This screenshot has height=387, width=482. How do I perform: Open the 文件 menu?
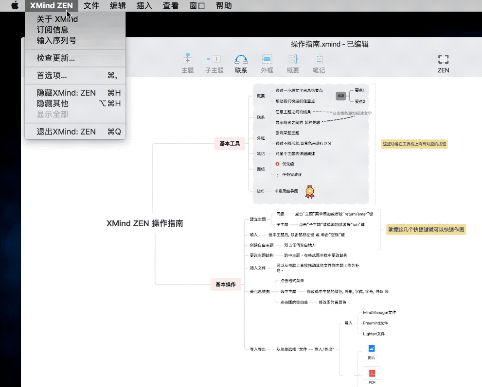91,5
